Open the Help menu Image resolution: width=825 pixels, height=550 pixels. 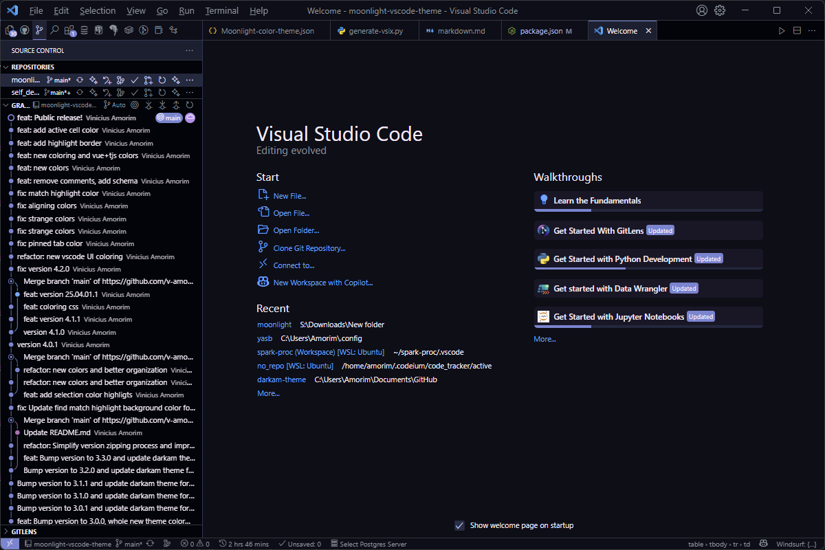click(259, 10)
